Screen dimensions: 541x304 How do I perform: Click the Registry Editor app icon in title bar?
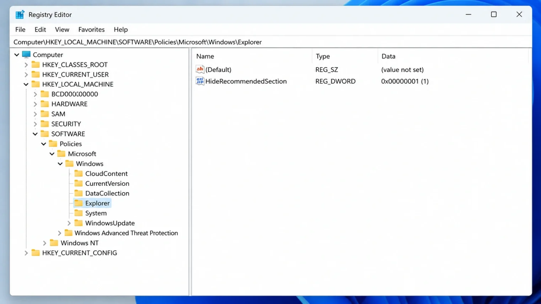[20, 15]
